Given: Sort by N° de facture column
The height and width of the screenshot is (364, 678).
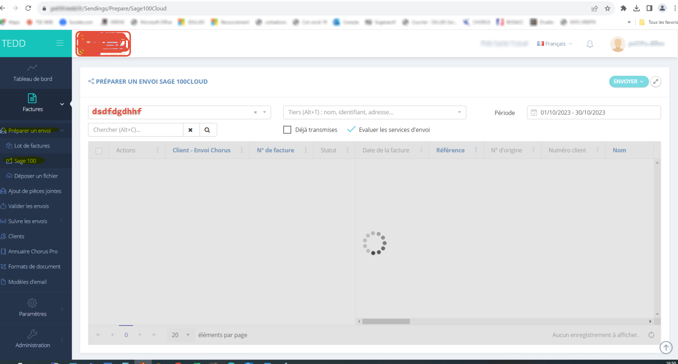Looking at the screenshot, I should [275, 150].
